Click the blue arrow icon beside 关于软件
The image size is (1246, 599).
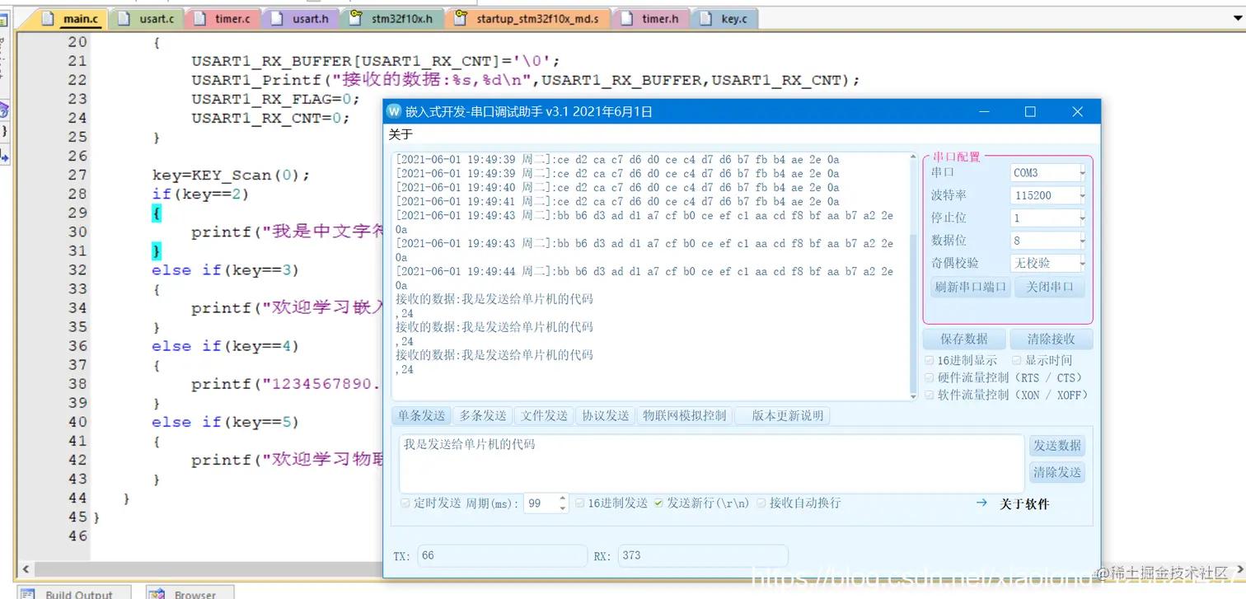(x=981, y=503)
